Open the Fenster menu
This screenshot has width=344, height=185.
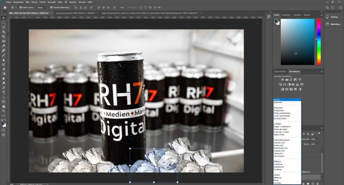coord(82,2)
